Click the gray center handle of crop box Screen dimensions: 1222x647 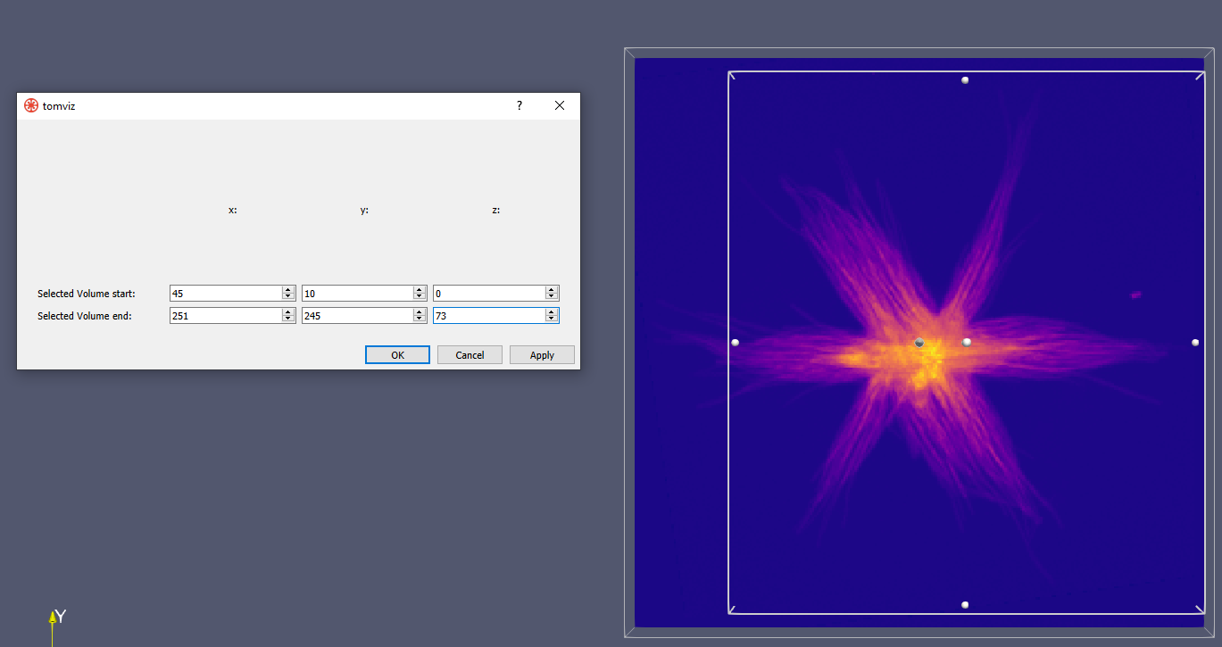[919, 342]
